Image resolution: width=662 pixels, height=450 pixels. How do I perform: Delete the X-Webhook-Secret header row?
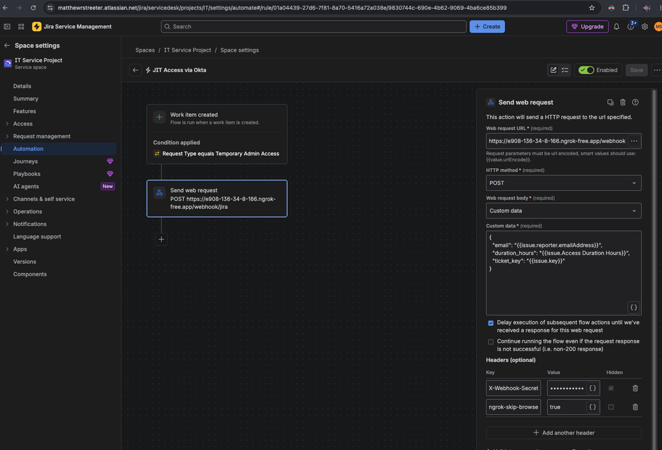pos(635,389)
